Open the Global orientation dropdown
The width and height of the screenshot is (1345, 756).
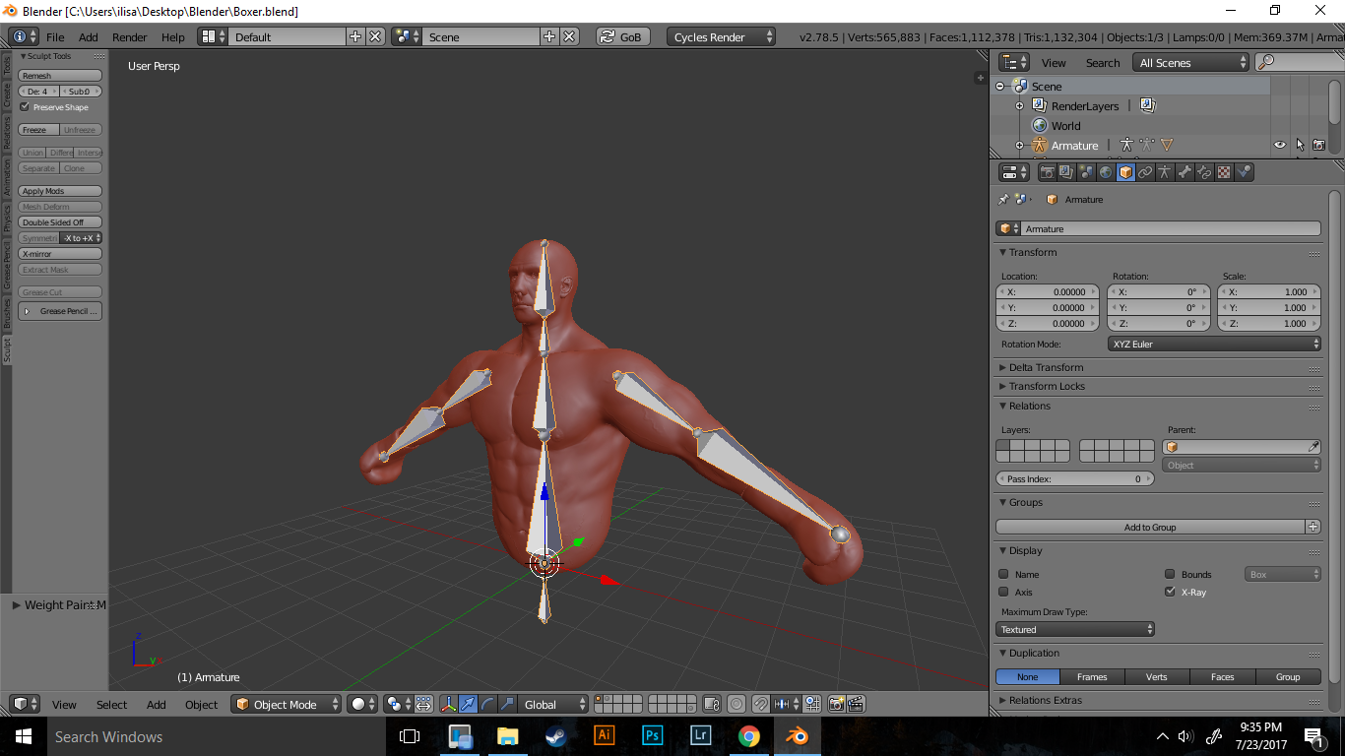pos(554,704)
